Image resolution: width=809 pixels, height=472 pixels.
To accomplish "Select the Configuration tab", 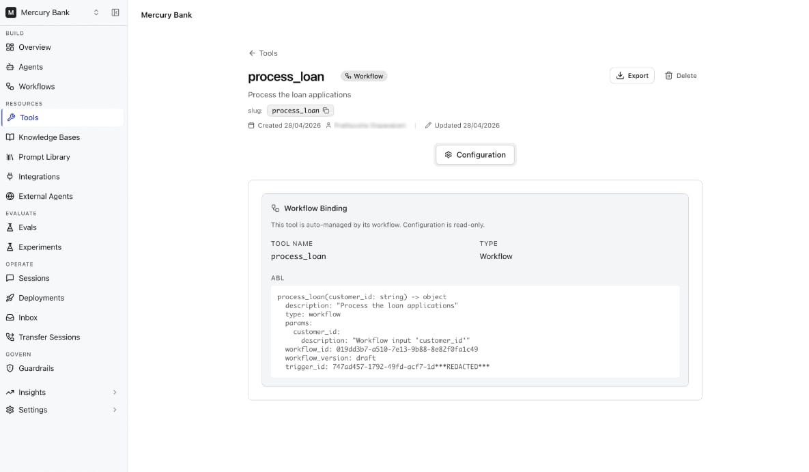I will [x=474, y=154].
